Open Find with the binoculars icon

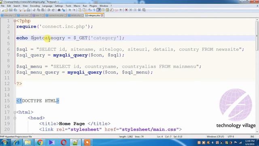[x=59, y=10]
